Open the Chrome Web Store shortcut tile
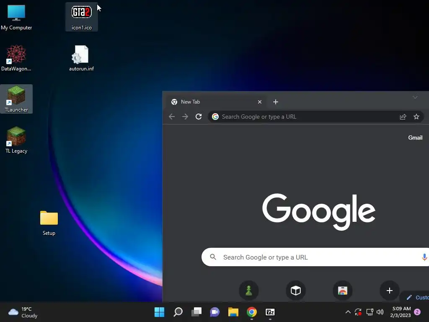 [x=343, y=290]
